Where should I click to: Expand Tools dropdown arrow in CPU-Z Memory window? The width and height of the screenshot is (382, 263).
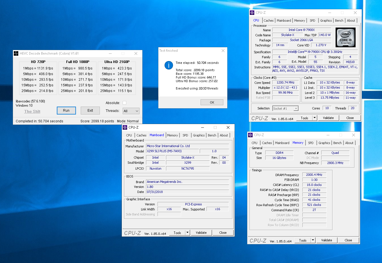[x=313, y=240]
